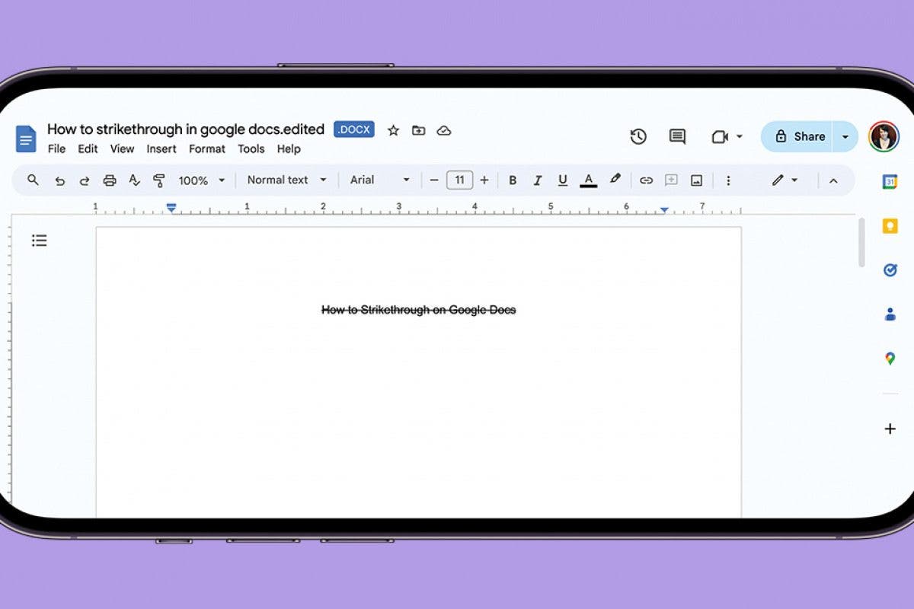
Task: Open Google Maps side panel
Action: pyautogui.click(x=890, y=359)
